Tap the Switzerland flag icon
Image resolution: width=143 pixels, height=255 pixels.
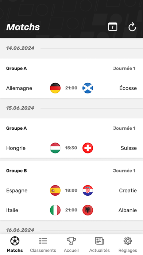click(x=88, y=148)
